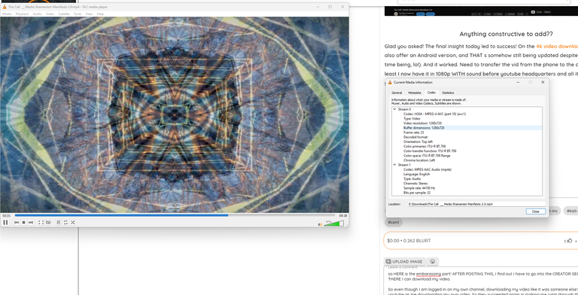Adjust the VLC volume slider
The height and width of the screenshot is (295, 578).
pos(333,223)
